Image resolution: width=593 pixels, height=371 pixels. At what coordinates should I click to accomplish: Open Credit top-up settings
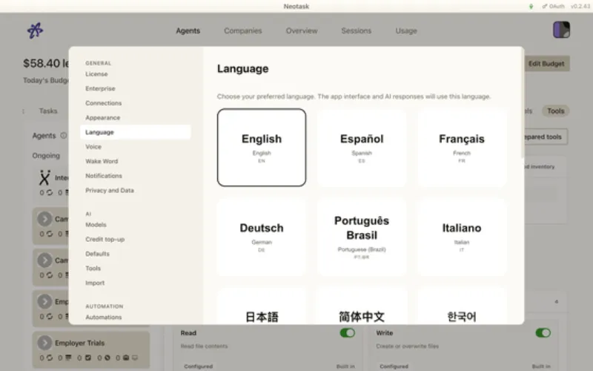pyautogui.click(x=136, y=239)
